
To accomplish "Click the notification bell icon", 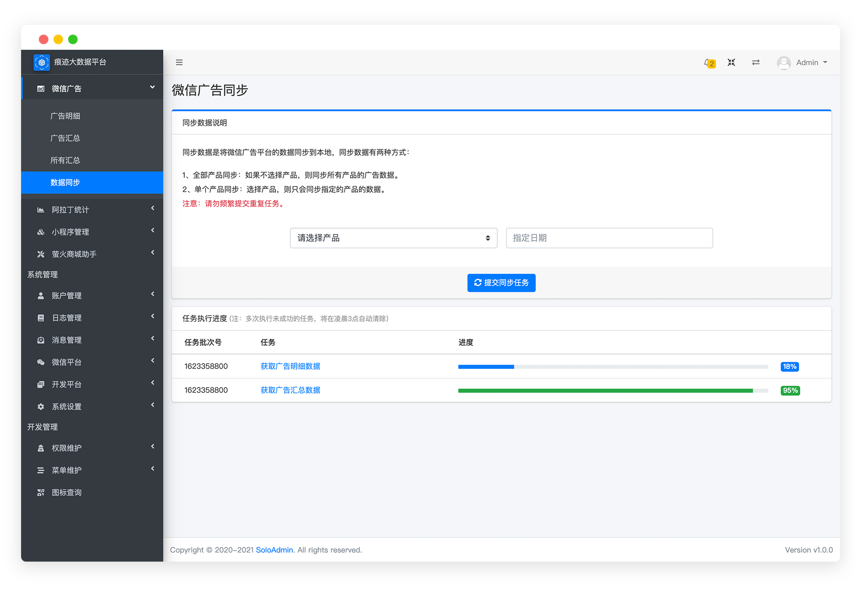I will [707, 63].
